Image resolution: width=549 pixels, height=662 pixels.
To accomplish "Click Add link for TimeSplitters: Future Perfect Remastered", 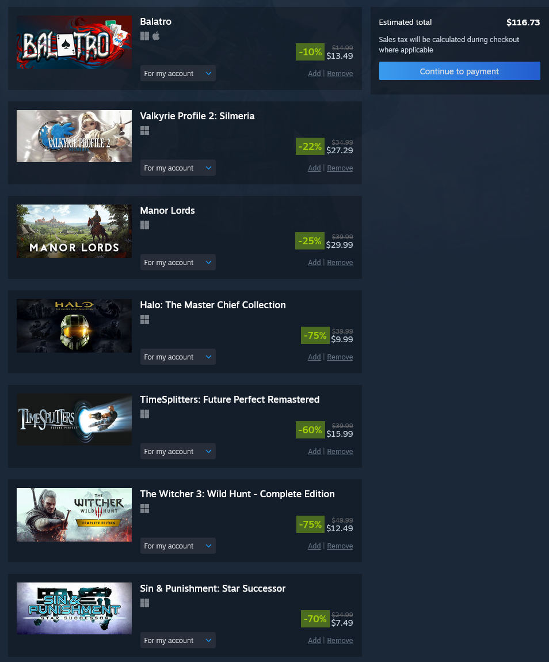I will (x=314, y=451).
